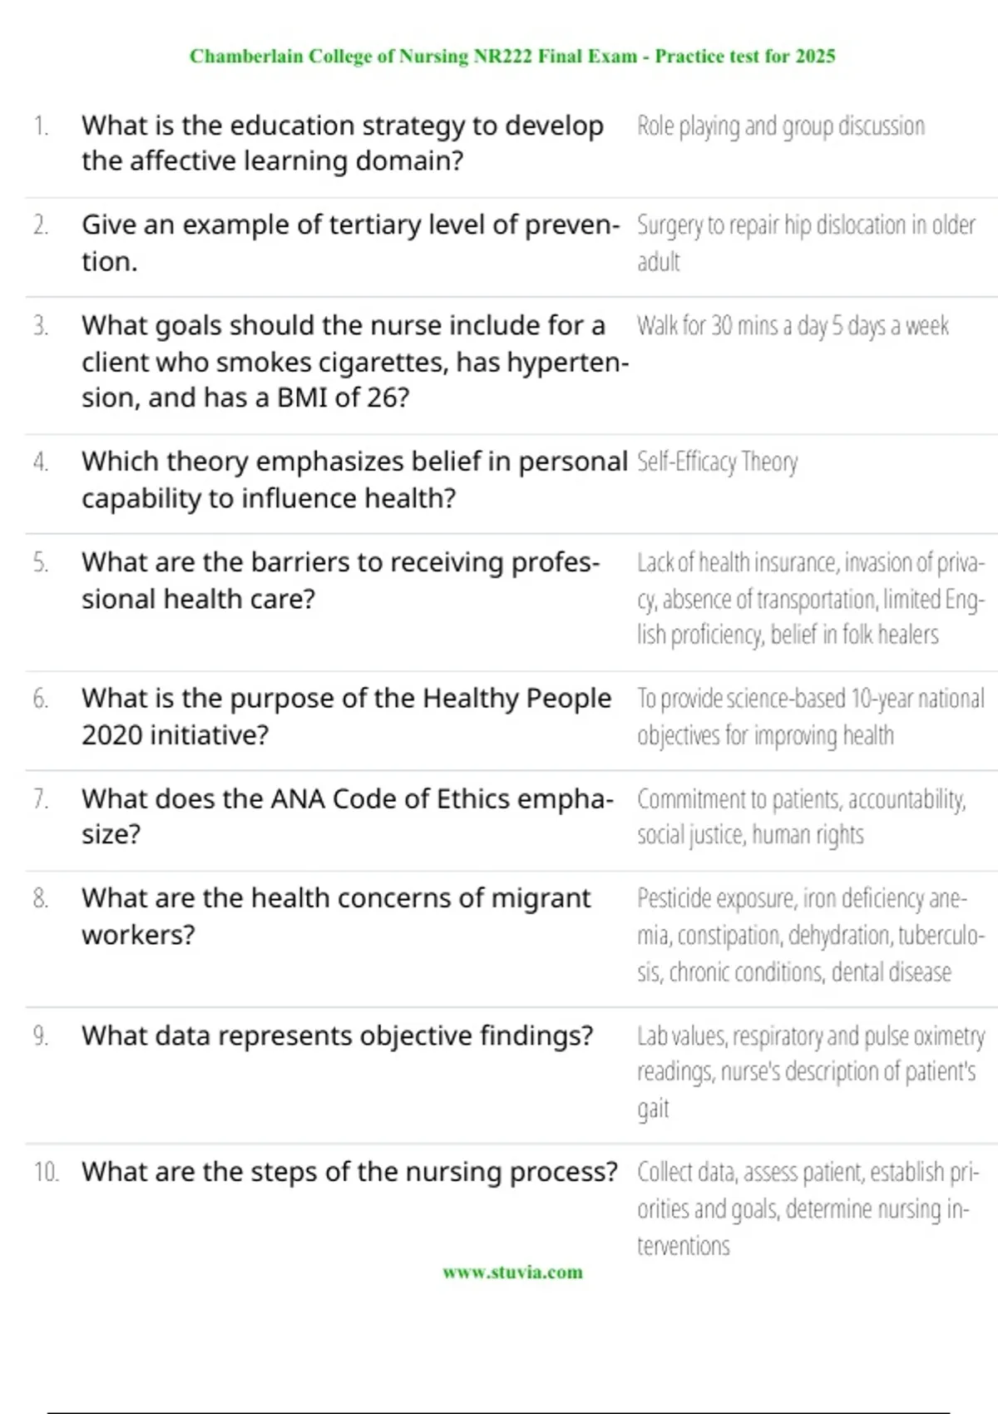Click the answer about surgery to repair hip dislocation

pos(806,243)
